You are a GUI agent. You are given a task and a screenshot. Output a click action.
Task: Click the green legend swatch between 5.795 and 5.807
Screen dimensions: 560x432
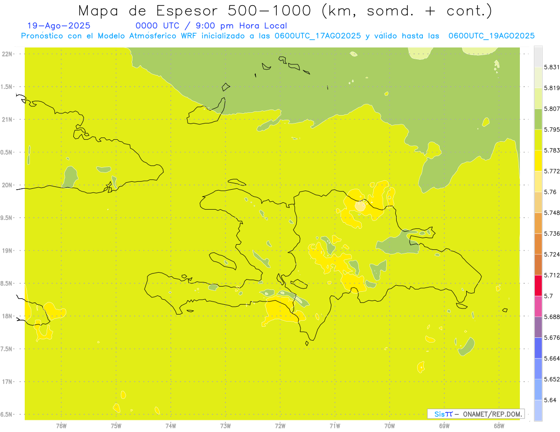(538, 119)
